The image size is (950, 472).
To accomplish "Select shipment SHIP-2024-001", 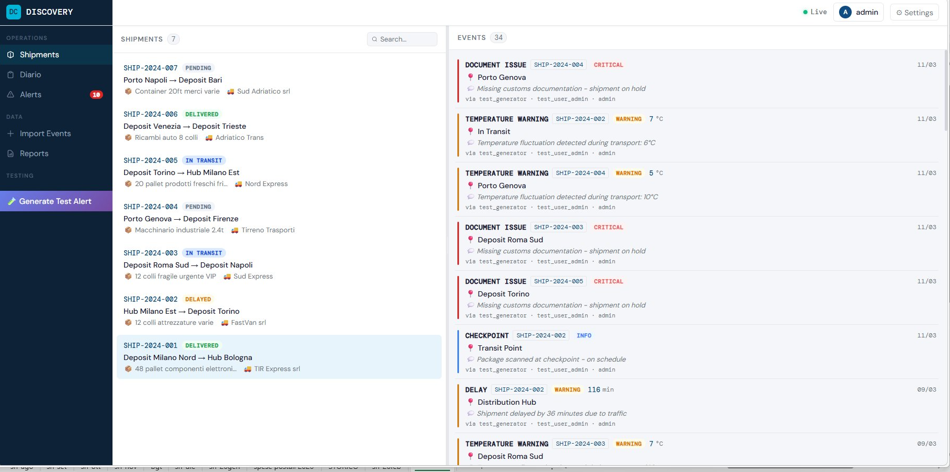I will [x=279, y=357].
